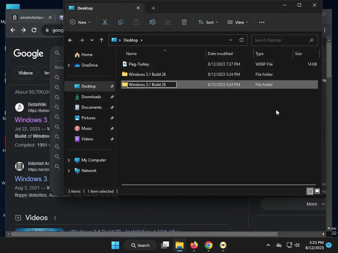Open Firefox from the taskbar

(194, 245)
